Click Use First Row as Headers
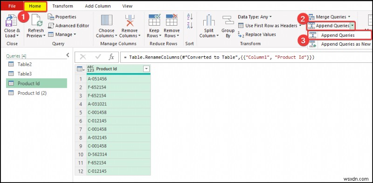The image size is (373, 183). 268,26
